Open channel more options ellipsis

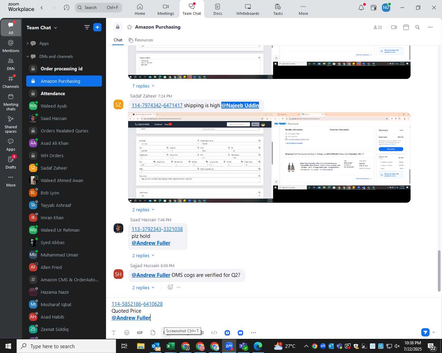coord(430,27)
